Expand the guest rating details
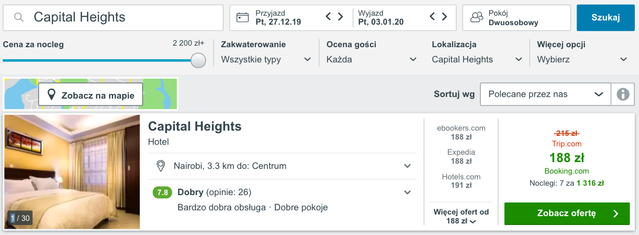The image size is (639, 235). (407, 193)
